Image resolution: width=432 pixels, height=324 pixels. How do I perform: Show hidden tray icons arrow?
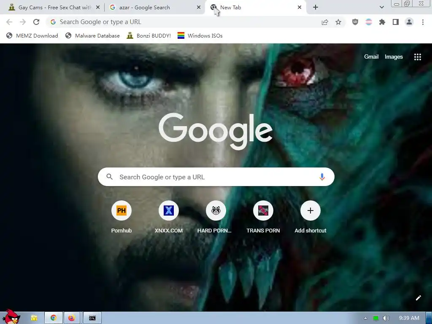click(x=365, y=318)
